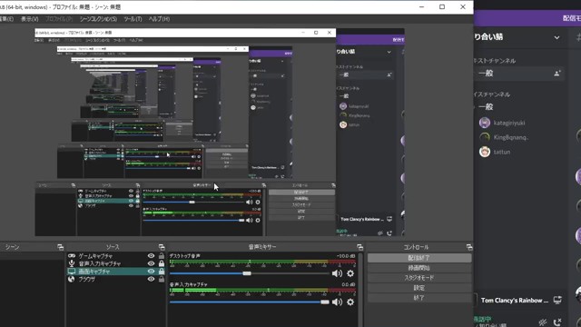Share screen for Tom Clancy's Rainbow
The image size is (581, 327).
(x=557, y=300)
